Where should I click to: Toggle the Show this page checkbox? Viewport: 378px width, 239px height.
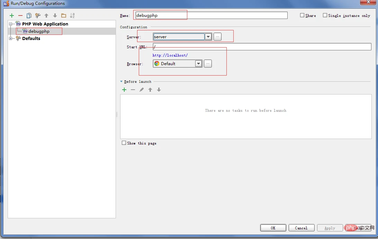tap(124, 143)
